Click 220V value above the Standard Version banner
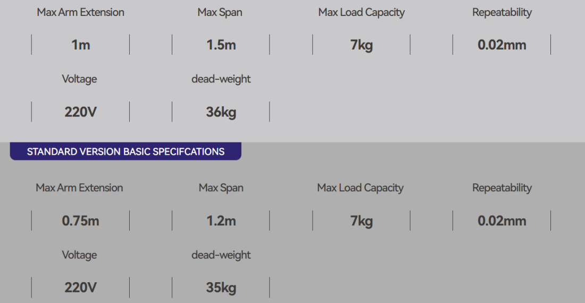The width and height of the screenshot is (585, 303). pyautogui.click(x=80, y=112)
